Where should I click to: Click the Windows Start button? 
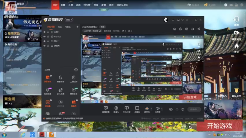[x=4, y=135]
